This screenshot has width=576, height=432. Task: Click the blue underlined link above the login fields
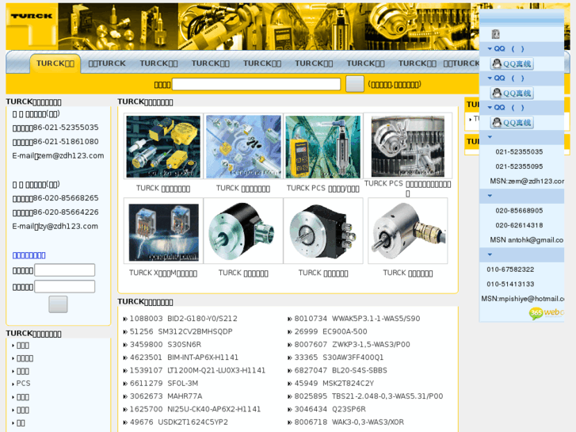(29, 254)
